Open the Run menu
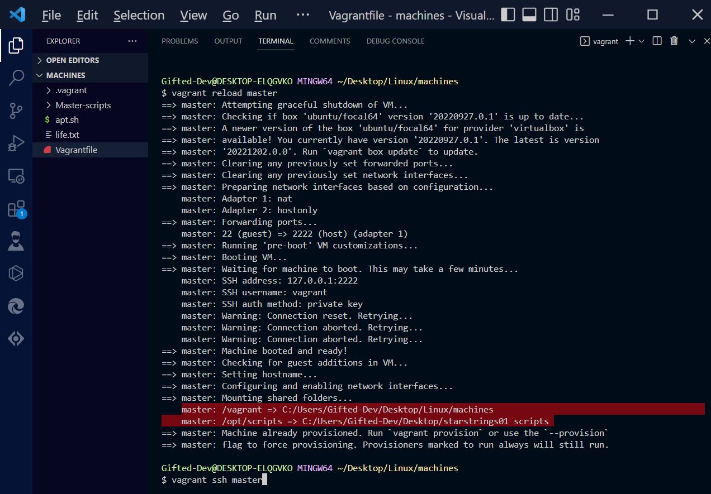This screenshot has width=711, height=494. tap(266, 15)
